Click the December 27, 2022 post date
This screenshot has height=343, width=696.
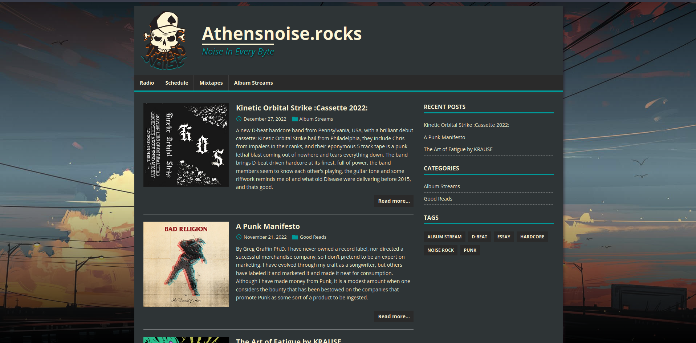point(265,119)
